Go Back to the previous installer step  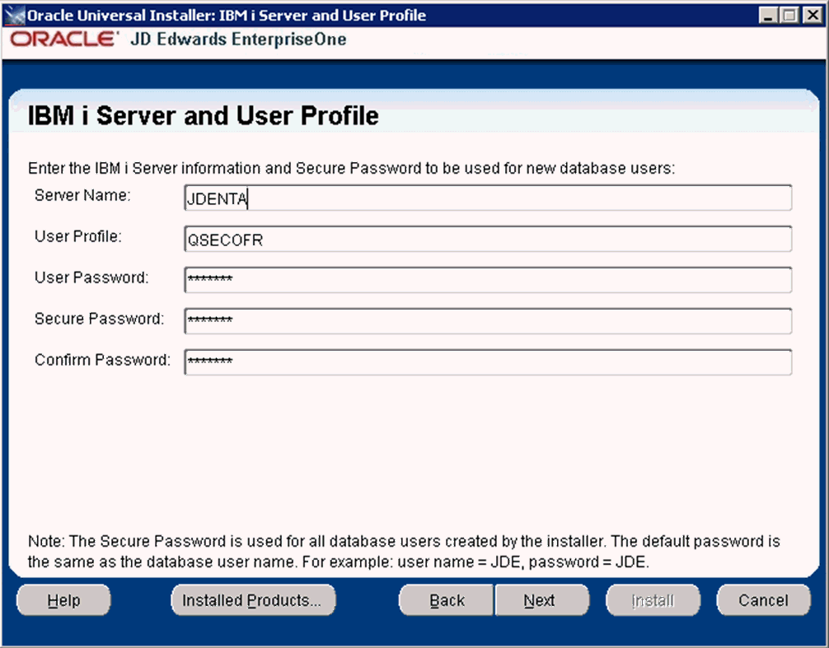coord(447,600)
